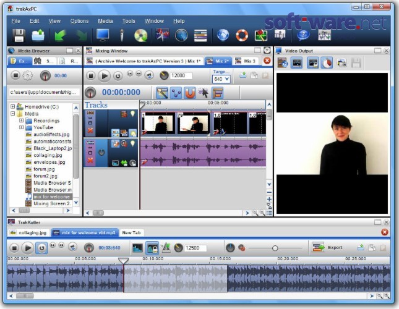Toggle the screen preview button in Video Output
Screen dimensions: 399x309
coord(297,63)
